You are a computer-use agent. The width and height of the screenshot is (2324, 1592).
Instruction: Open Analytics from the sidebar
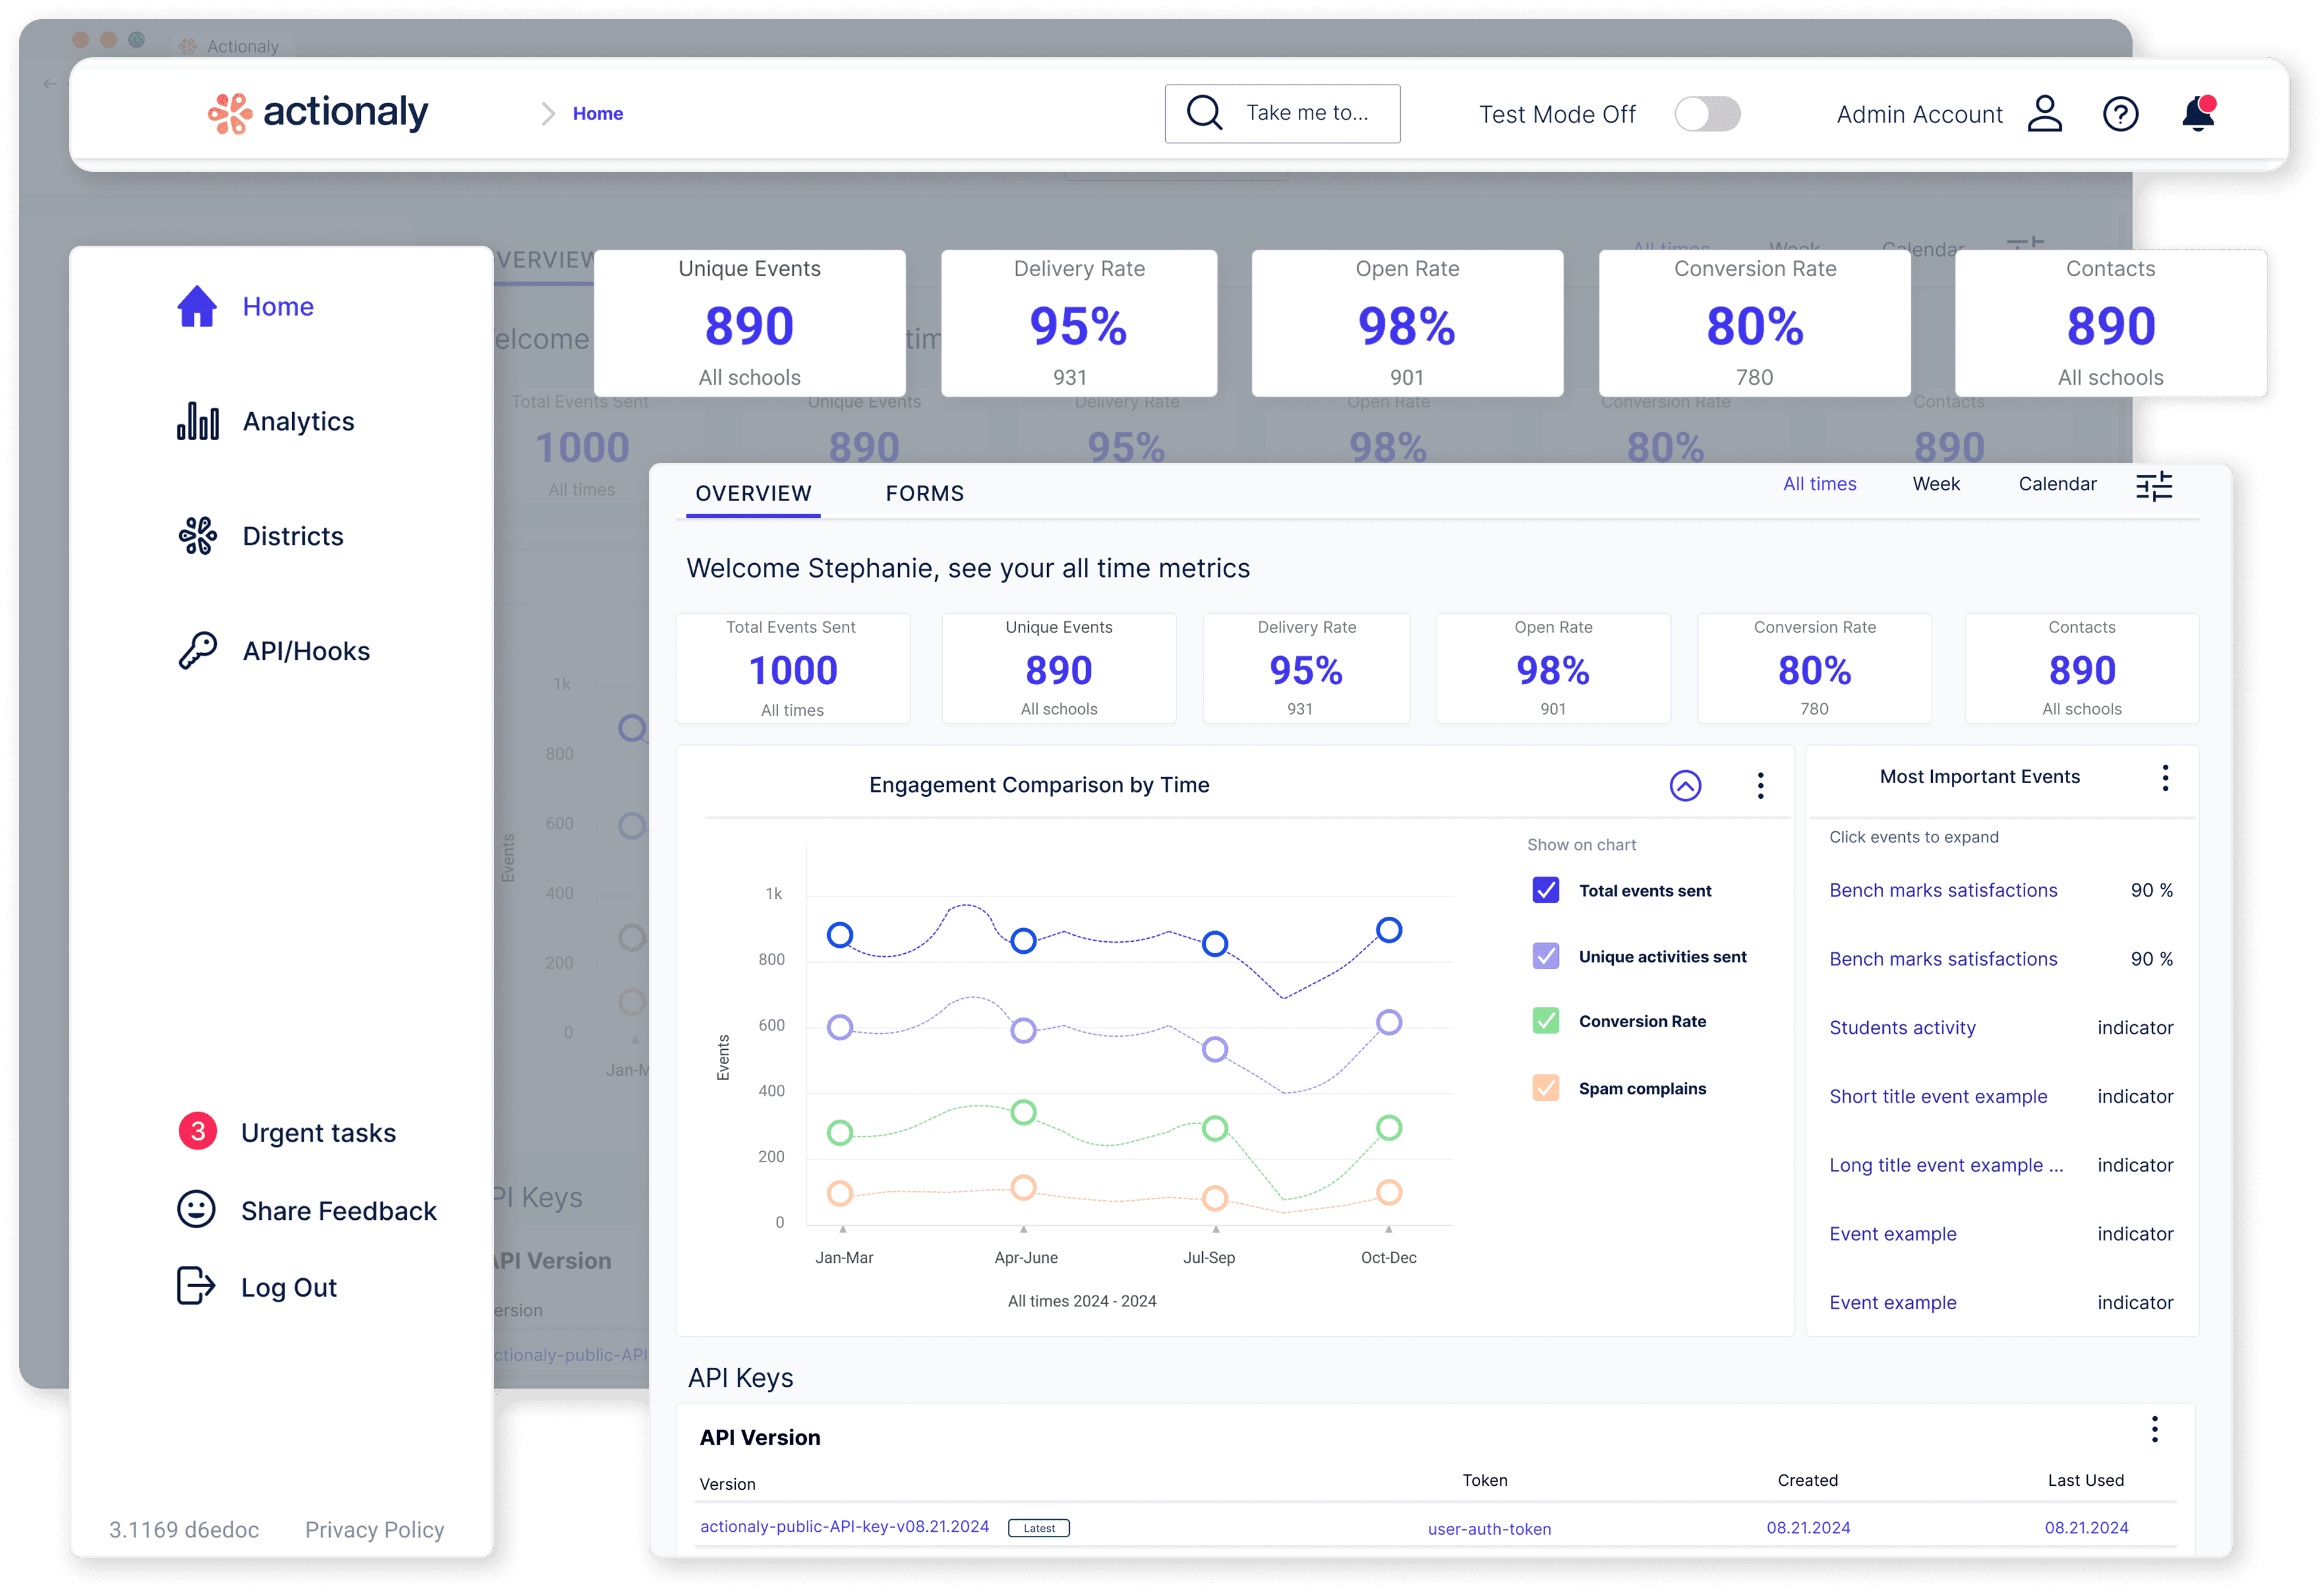297,421
